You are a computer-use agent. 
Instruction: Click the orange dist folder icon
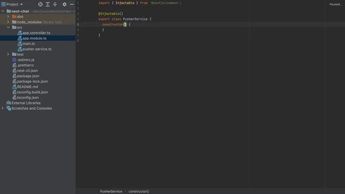click(x=15, y=17)
